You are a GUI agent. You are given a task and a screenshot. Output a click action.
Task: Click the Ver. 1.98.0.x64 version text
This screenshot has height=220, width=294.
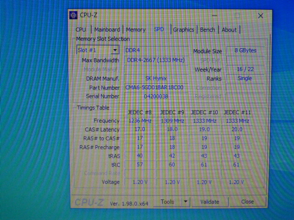coord(129,203)
